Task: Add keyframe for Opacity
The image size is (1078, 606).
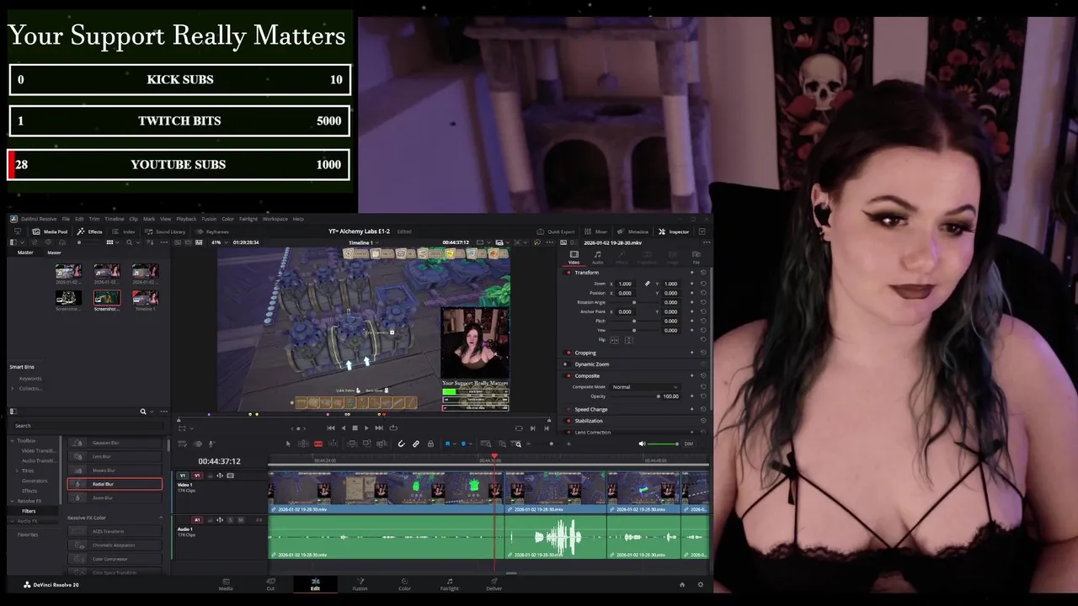Action: (x=692, y=396)
